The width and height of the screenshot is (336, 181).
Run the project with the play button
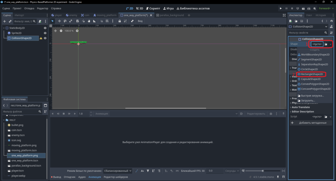pyautogui.click(x=281, y=8)
